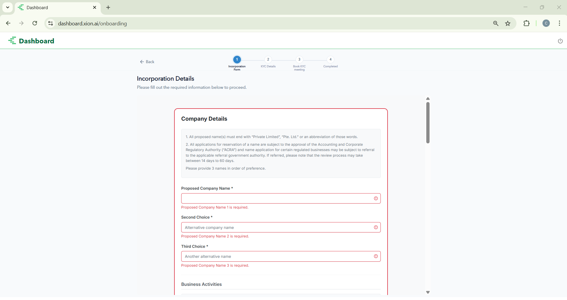Open Chrome three-dot menu
This screenshot has width=567, height=300.
[559, 24]
